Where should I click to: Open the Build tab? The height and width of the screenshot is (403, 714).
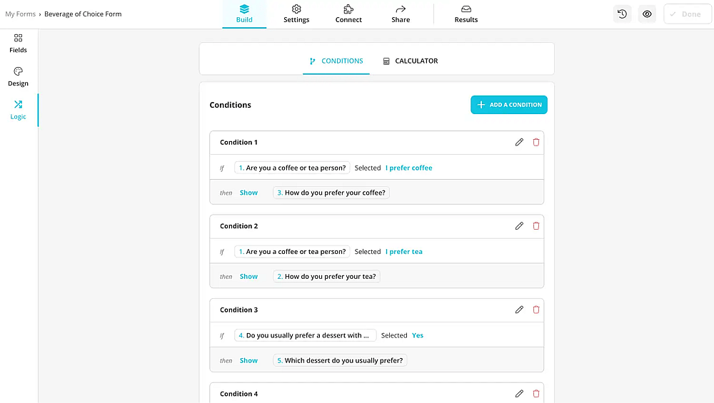[244, 14]
